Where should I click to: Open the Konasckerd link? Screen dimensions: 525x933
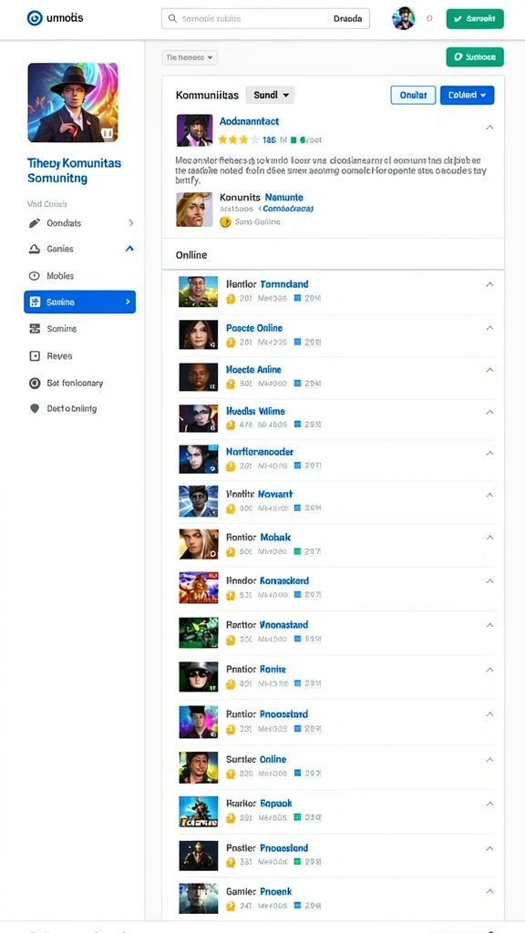pos(284,580)
